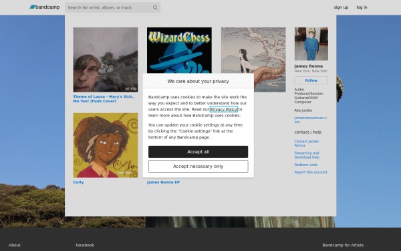Open the Privacy Policy link

click(223, 109)
